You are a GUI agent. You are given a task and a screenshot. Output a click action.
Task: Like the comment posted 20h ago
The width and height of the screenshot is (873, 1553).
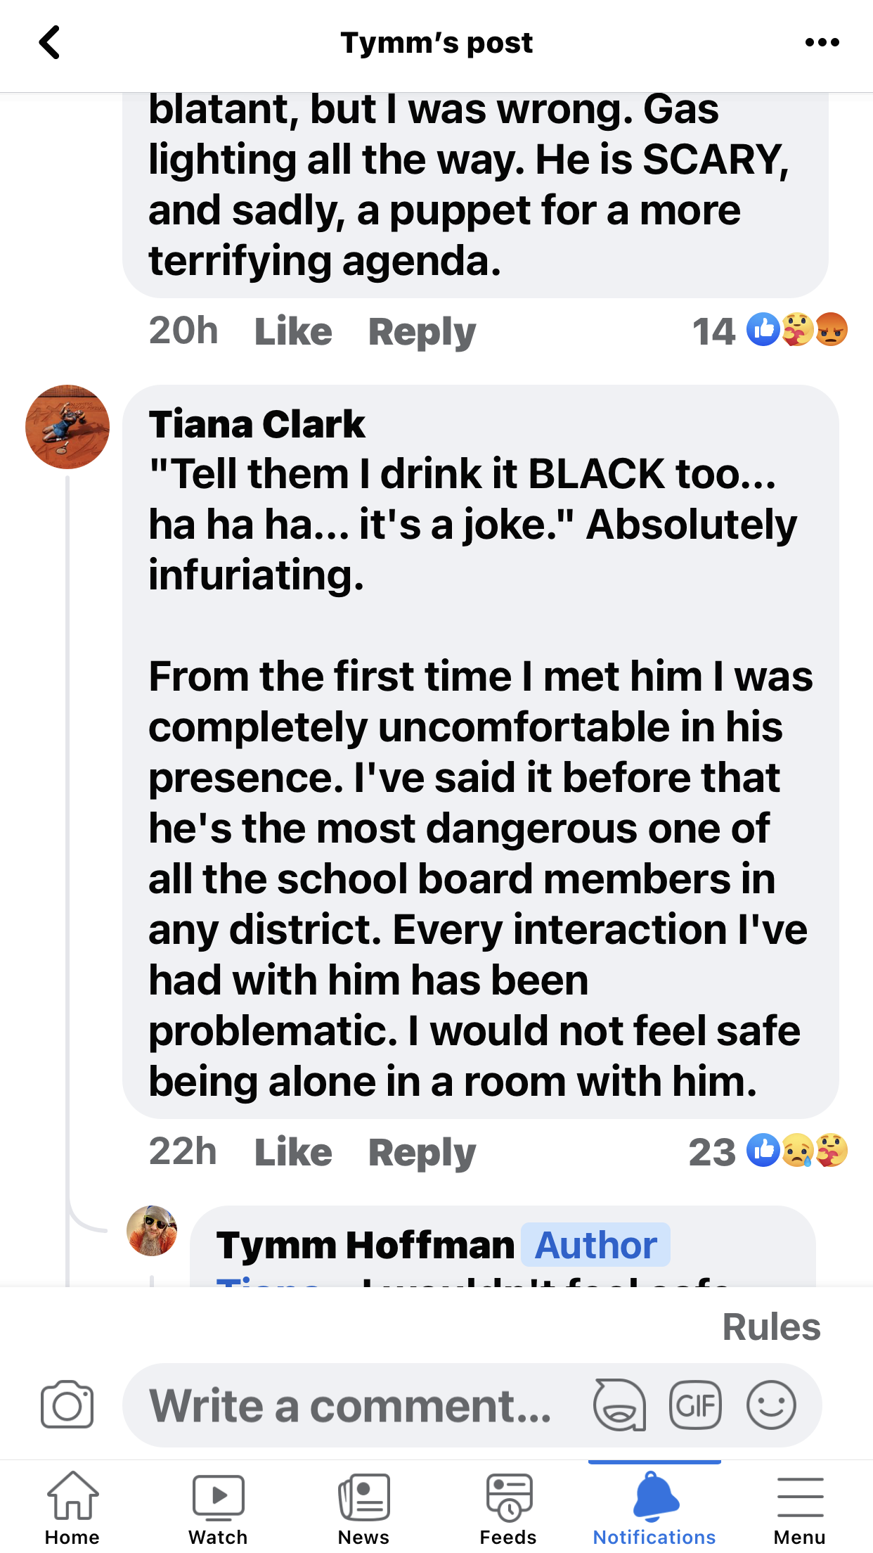point(293,331)
